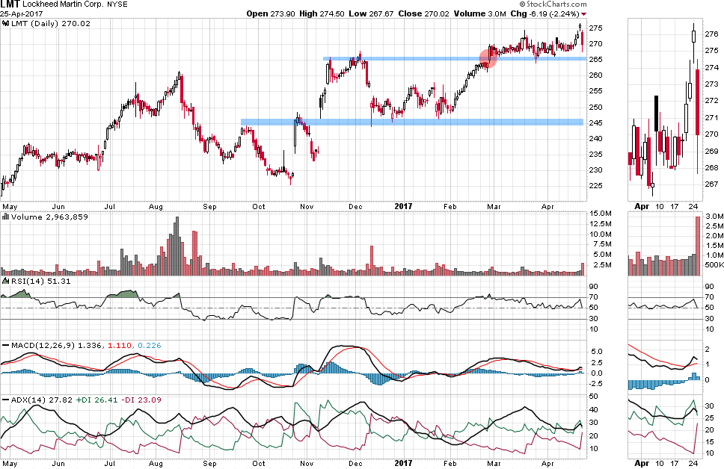Click the blue 0.226 MACD histogram value

coord(150,346)
